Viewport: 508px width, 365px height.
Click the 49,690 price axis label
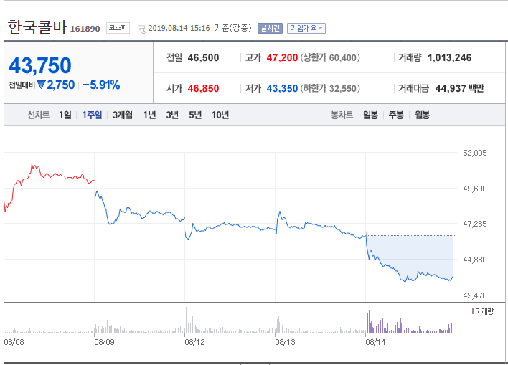pyautogui.click(x=474, y=189)
